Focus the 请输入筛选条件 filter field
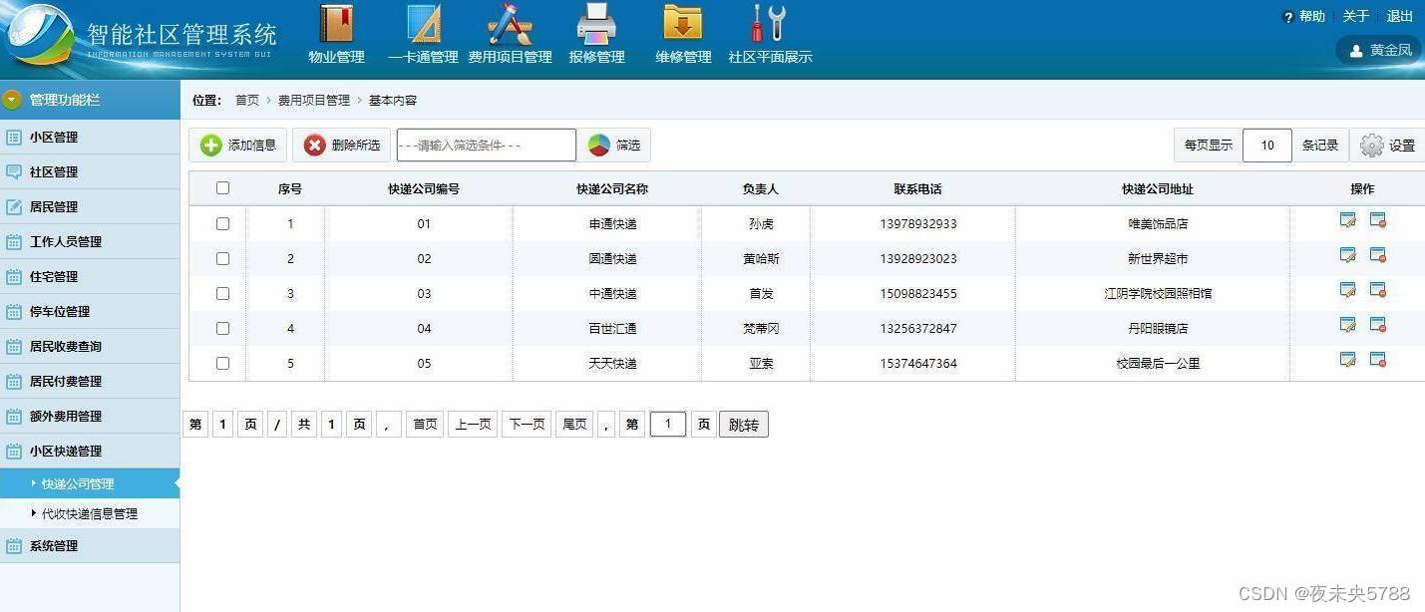 pos(487,146)
